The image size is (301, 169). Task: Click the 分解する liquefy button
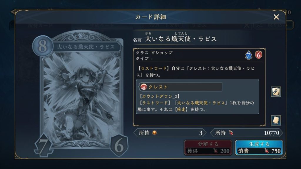pos(208,148)
